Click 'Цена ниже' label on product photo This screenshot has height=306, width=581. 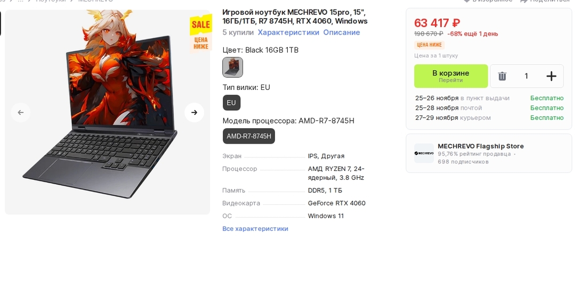[x=201, y=43]
